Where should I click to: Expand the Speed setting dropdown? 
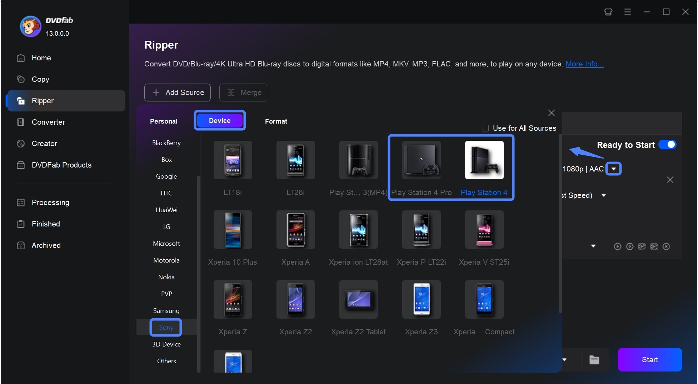(604, 195)
